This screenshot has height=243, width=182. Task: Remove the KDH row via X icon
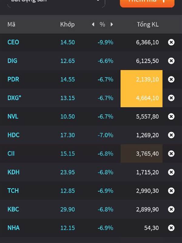pyautogui.click(x=171, y=172)
